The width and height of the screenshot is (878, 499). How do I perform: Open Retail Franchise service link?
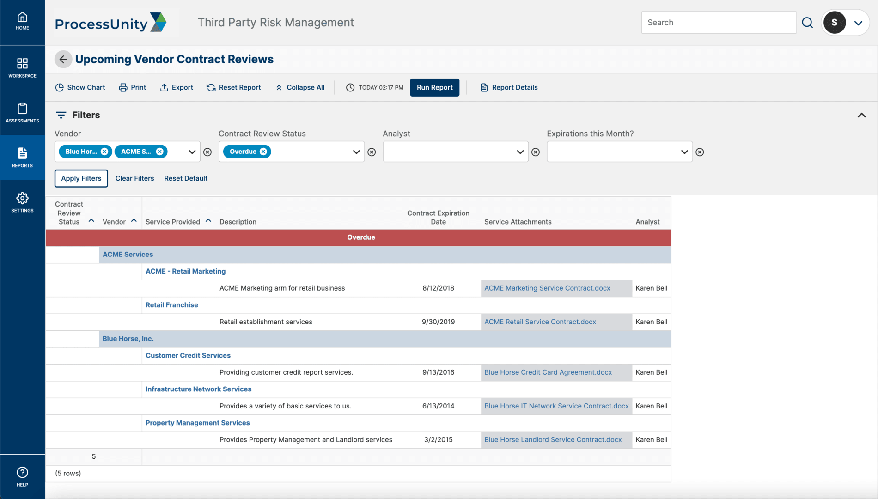171,305
